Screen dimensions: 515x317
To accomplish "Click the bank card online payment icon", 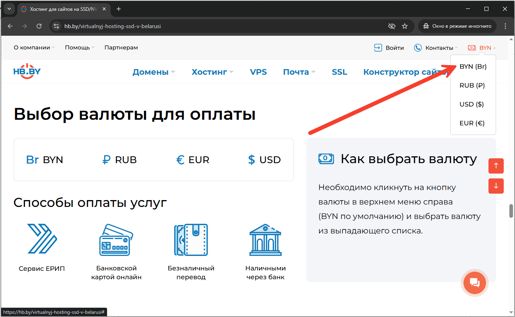I will point(116,240).
